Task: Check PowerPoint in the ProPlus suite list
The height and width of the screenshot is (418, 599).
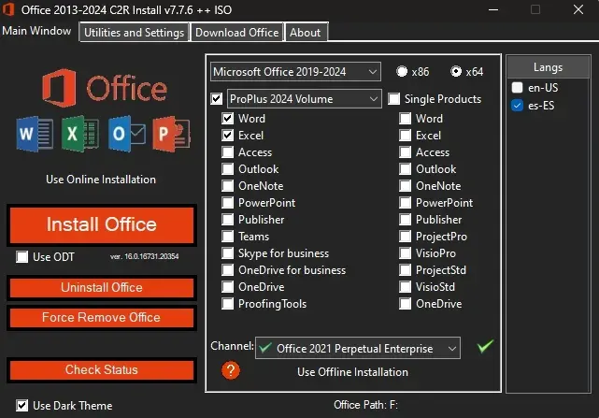Action: [228, 203]
